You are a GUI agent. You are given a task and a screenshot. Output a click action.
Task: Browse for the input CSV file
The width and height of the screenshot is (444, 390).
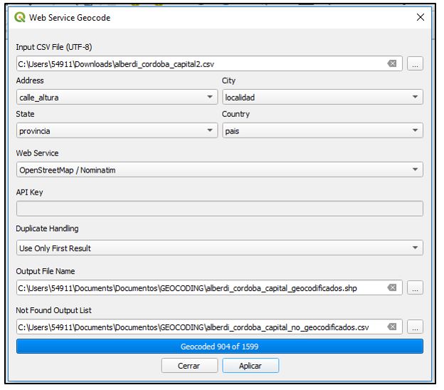[415, 63]
